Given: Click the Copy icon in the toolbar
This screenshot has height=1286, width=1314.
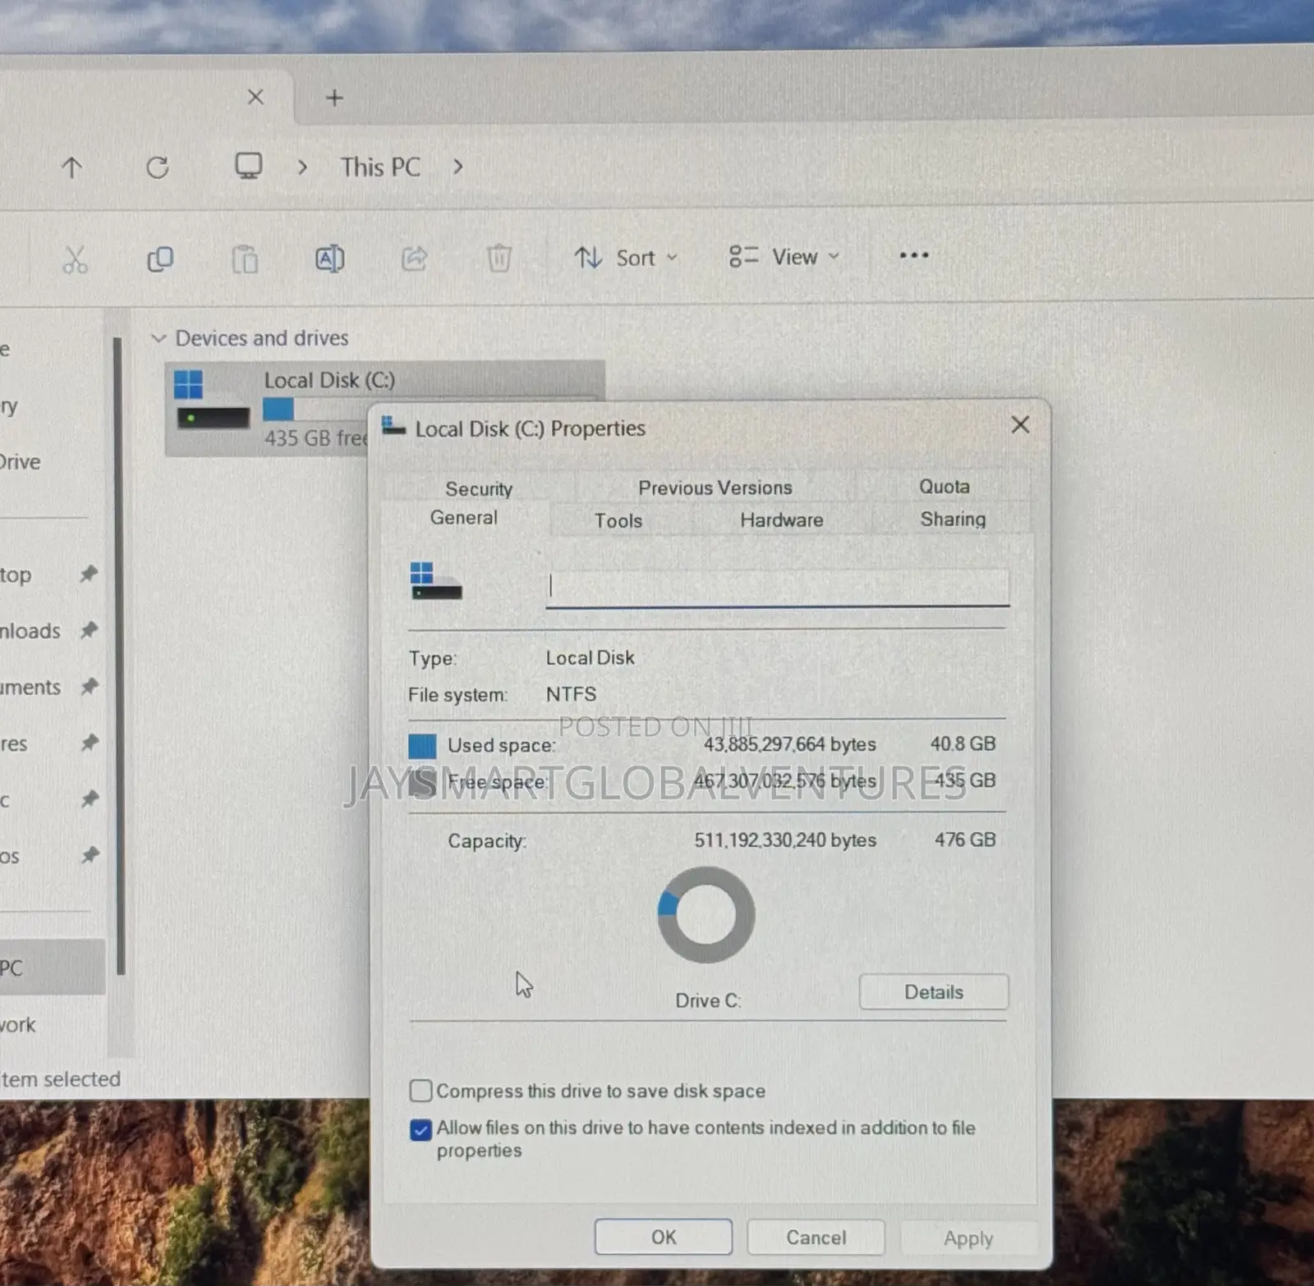Looking at the screenshot, I should coord(160,259).
